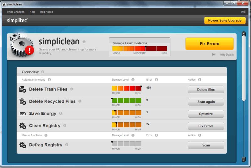Click info icon beside Manual functions Error header
Screen dimensions: 251x168
coord(156,135)
